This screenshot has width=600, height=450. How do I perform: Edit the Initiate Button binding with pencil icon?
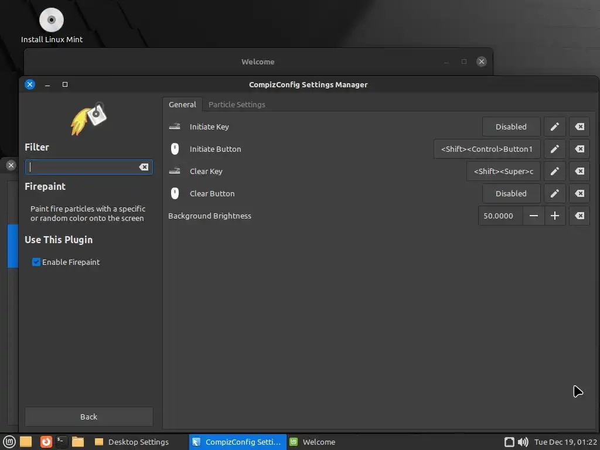coord(554,149)
